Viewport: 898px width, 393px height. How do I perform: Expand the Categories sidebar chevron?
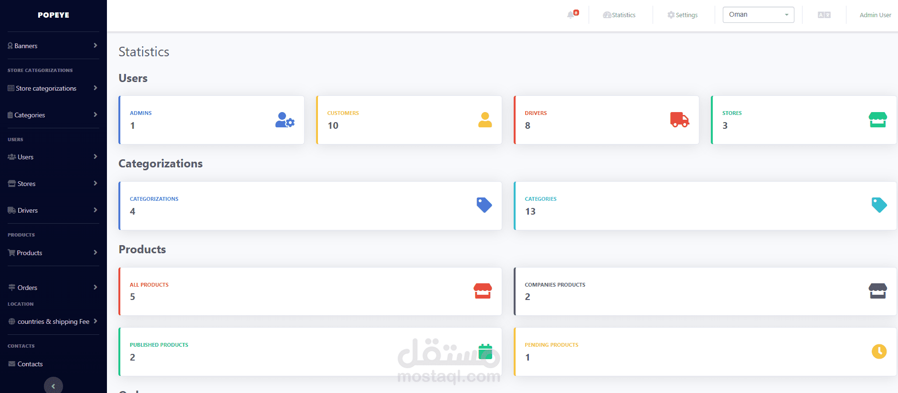pos(95,114)
